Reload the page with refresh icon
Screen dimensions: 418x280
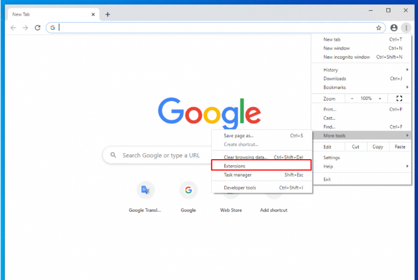[38, 28]
